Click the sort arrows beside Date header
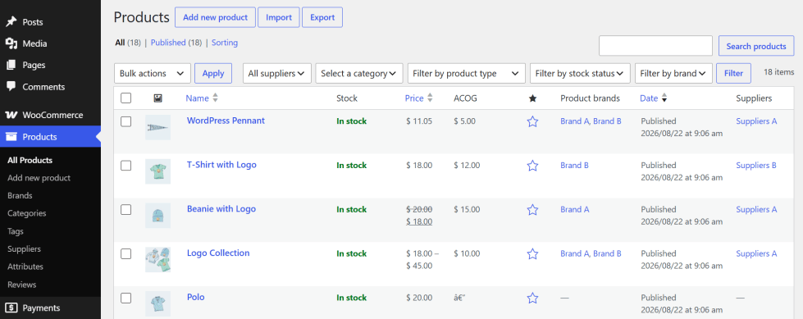Viewport: 803px width, 319px height. pyautogui.click(x=664, y=98)
